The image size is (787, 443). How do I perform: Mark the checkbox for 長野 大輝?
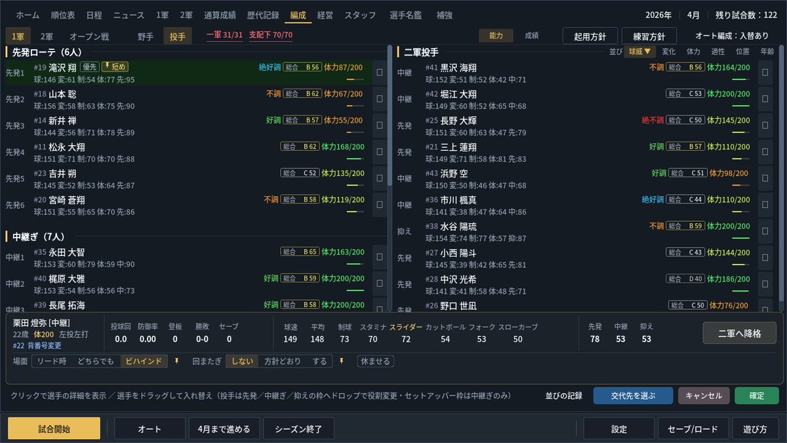coord(765,125)
